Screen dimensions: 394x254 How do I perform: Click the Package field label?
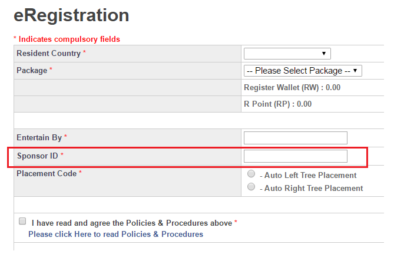(x=32, y=71)
